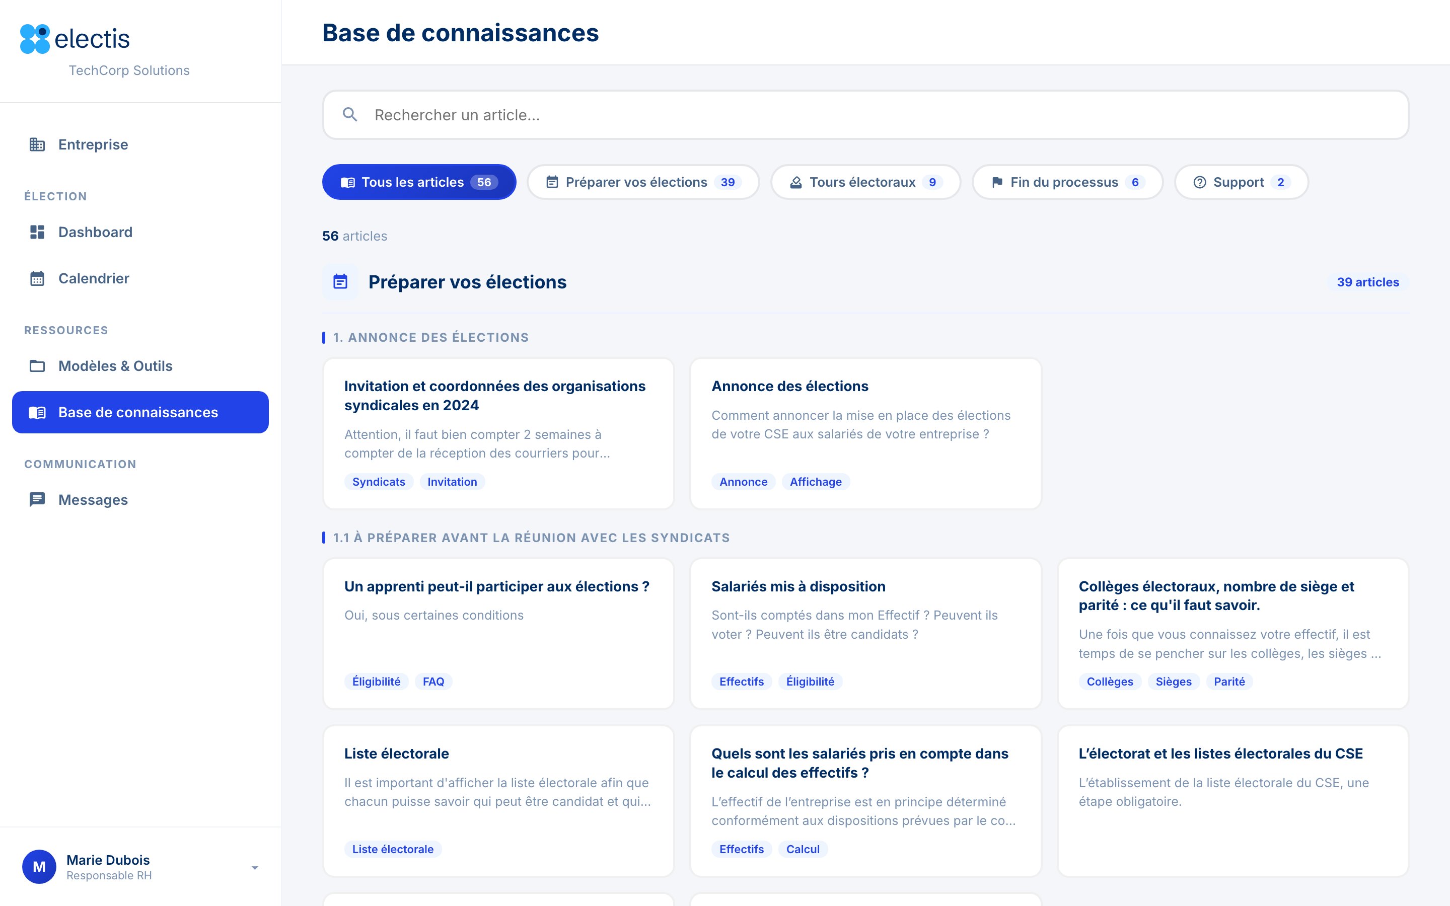Click the Parité tag
Screen dimensions: 1450x906
click(x=1229, y=682)
